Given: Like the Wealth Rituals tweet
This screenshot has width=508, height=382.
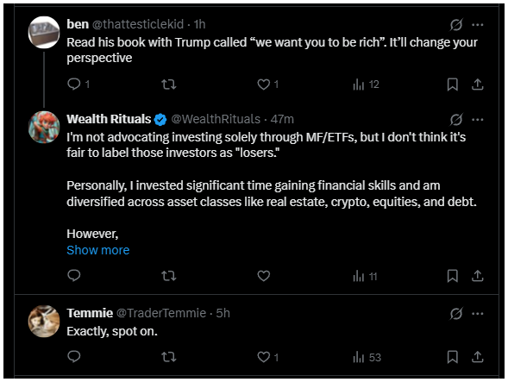Looking at the screenshot, I should click(x=263, y=276).
